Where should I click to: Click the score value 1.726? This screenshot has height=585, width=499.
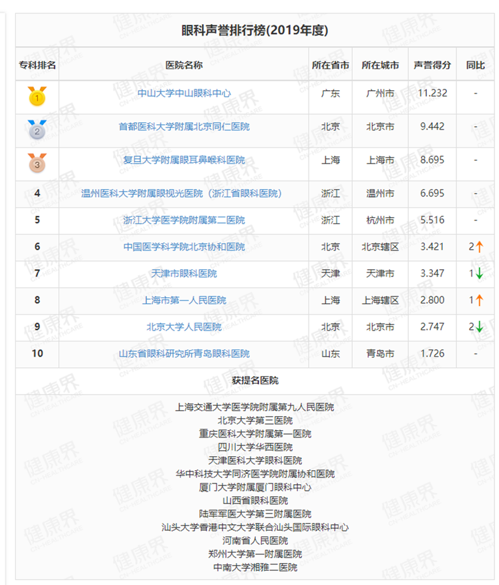(x=432, y=353)
